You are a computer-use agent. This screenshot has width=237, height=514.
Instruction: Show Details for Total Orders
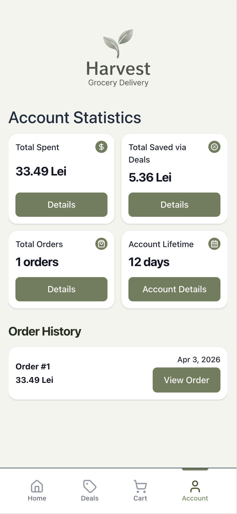(61, 289)
